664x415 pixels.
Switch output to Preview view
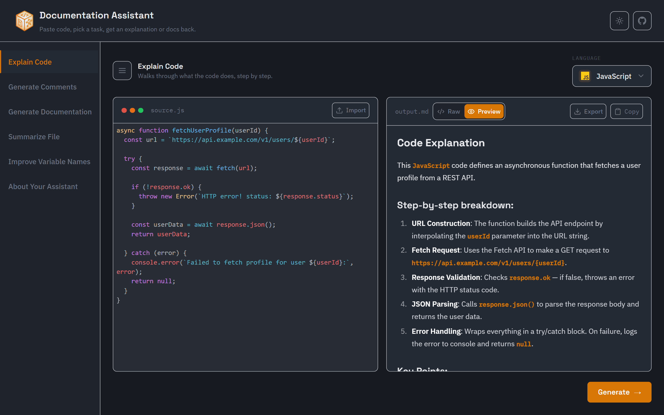[x=484, y=112]
